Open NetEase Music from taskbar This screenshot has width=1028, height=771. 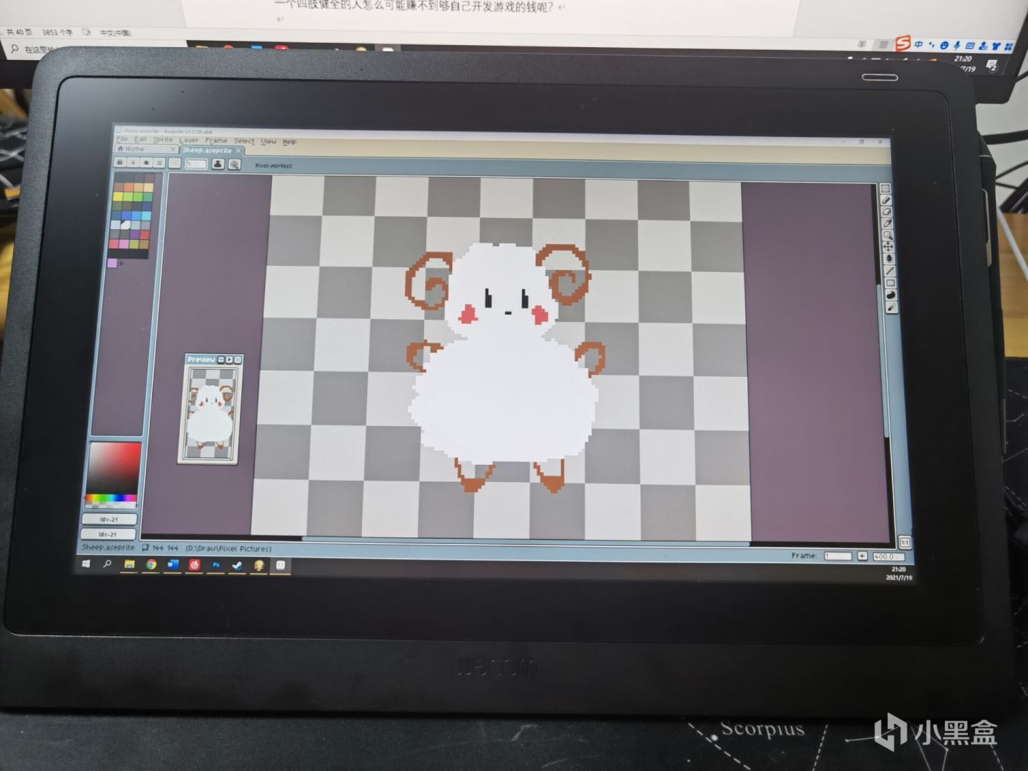tap(194, 565)
